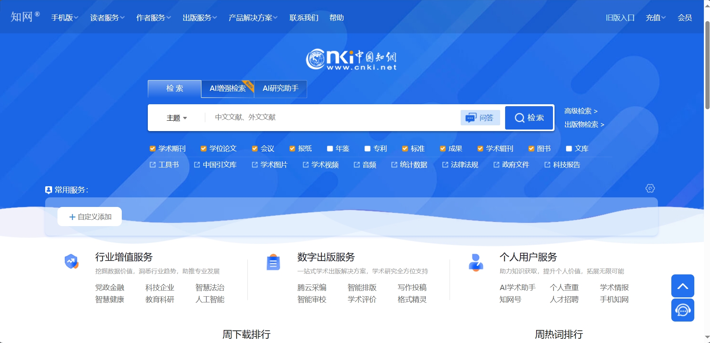Open 主题 search field dropdown
Screen dimensions: 710x343
177,118
